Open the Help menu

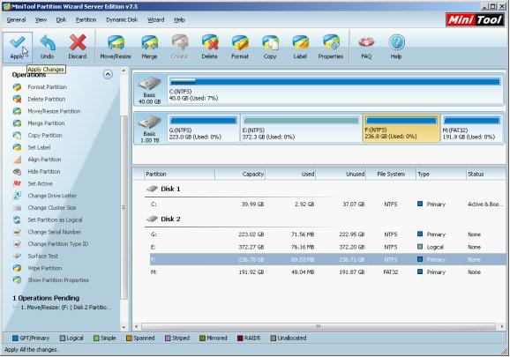(179, 19)
